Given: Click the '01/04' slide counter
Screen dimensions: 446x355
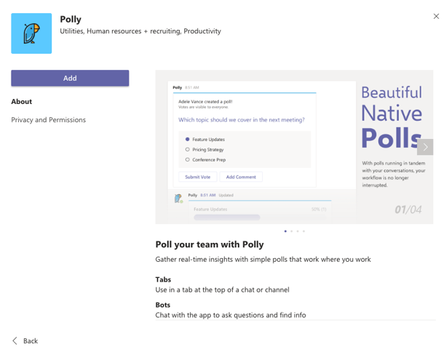Looking at the screenshot, I should click(x=408, y=210).
